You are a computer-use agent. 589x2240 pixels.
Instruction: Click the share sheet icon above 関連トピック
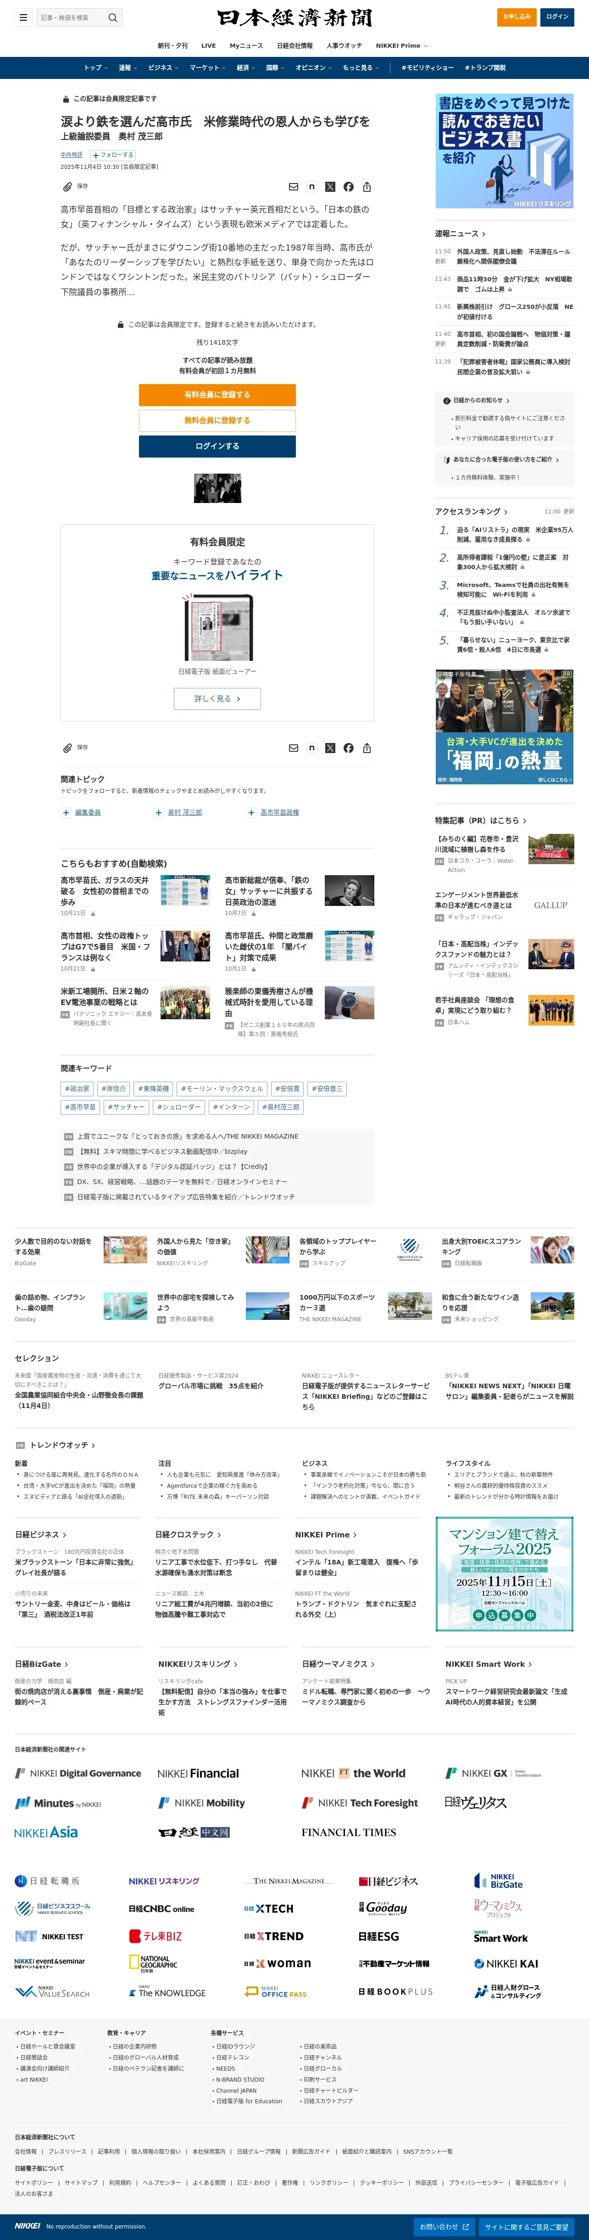point(367,748)
